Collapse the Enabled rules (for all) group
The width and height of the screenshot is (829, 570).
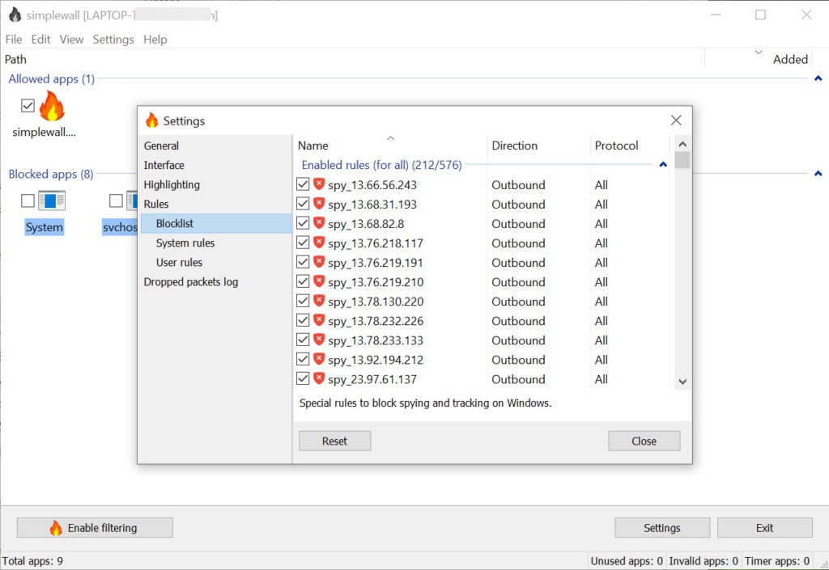click(663, 165)
